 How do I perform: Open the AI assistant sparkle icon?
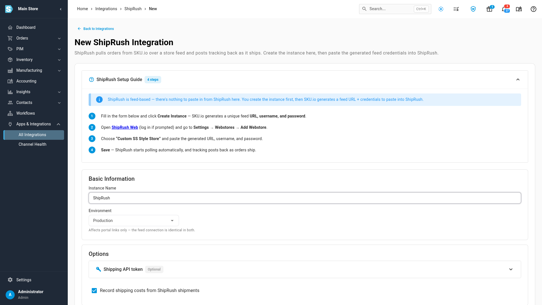click(441, 9)
